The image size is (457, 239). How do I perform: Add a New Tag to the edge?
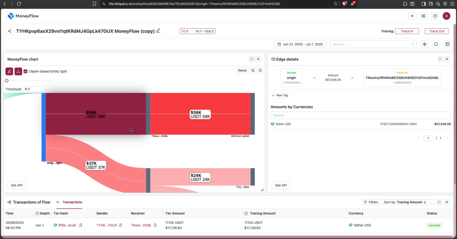click(280, 95)
